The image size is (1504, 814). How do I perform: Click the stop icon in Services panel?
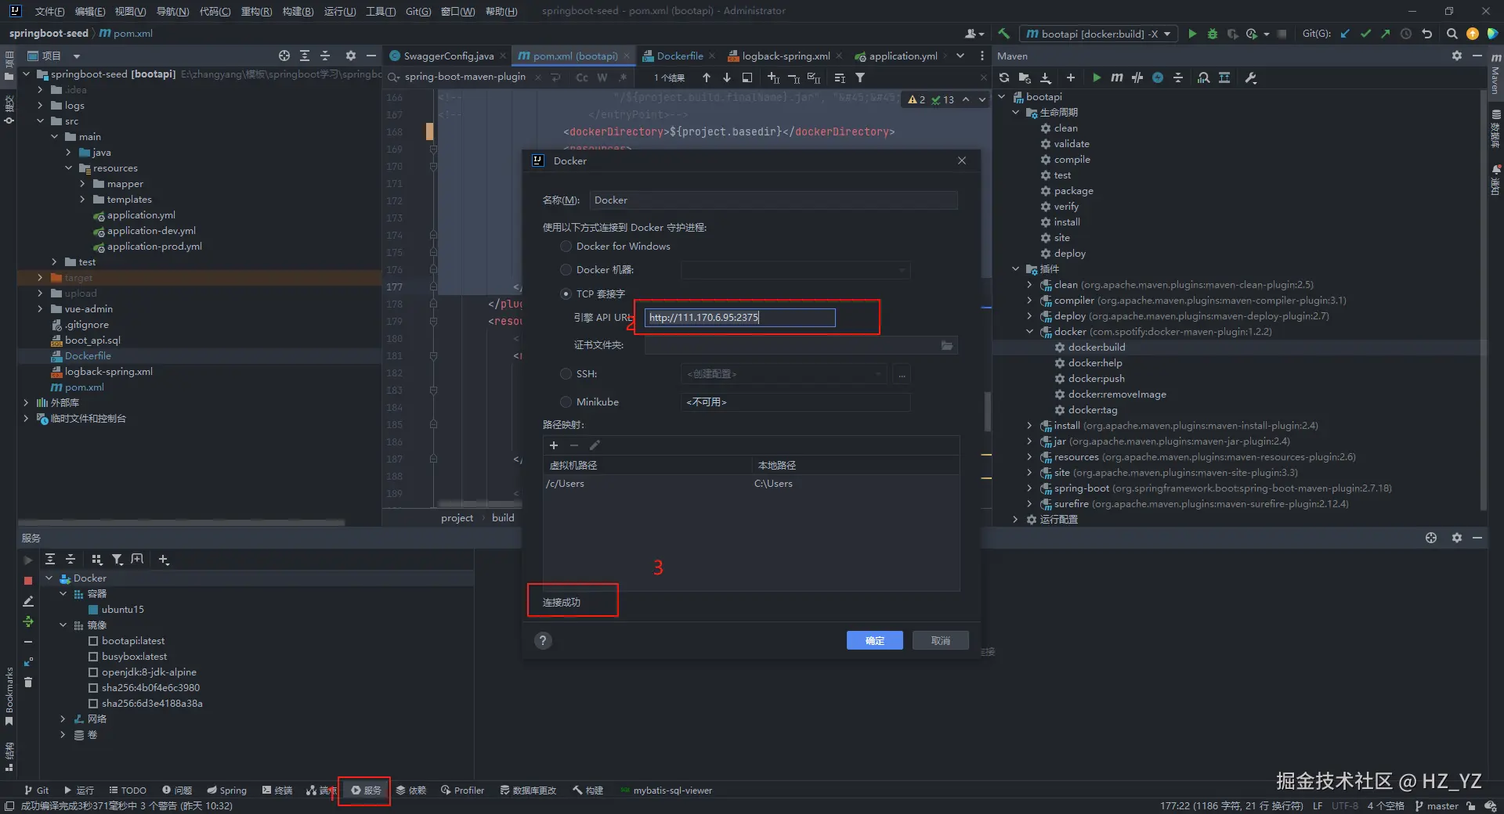click(28, 581)
